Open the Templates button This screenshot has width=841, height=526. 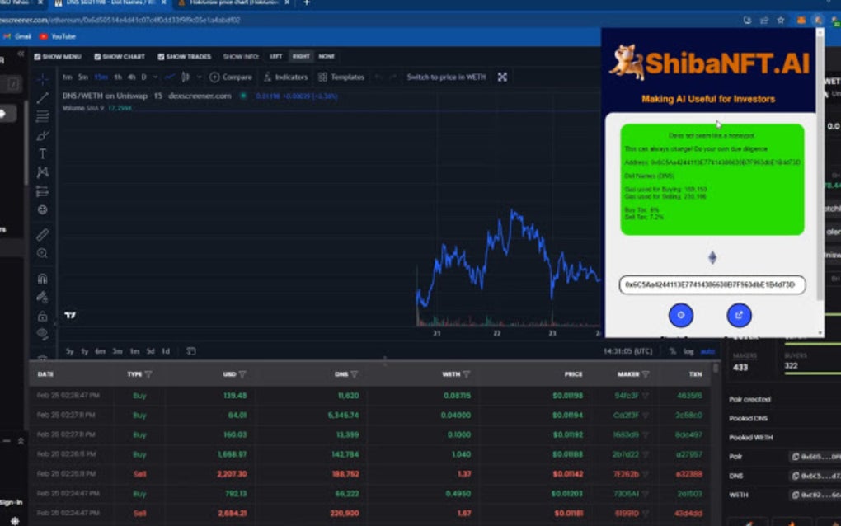point(341,77)
